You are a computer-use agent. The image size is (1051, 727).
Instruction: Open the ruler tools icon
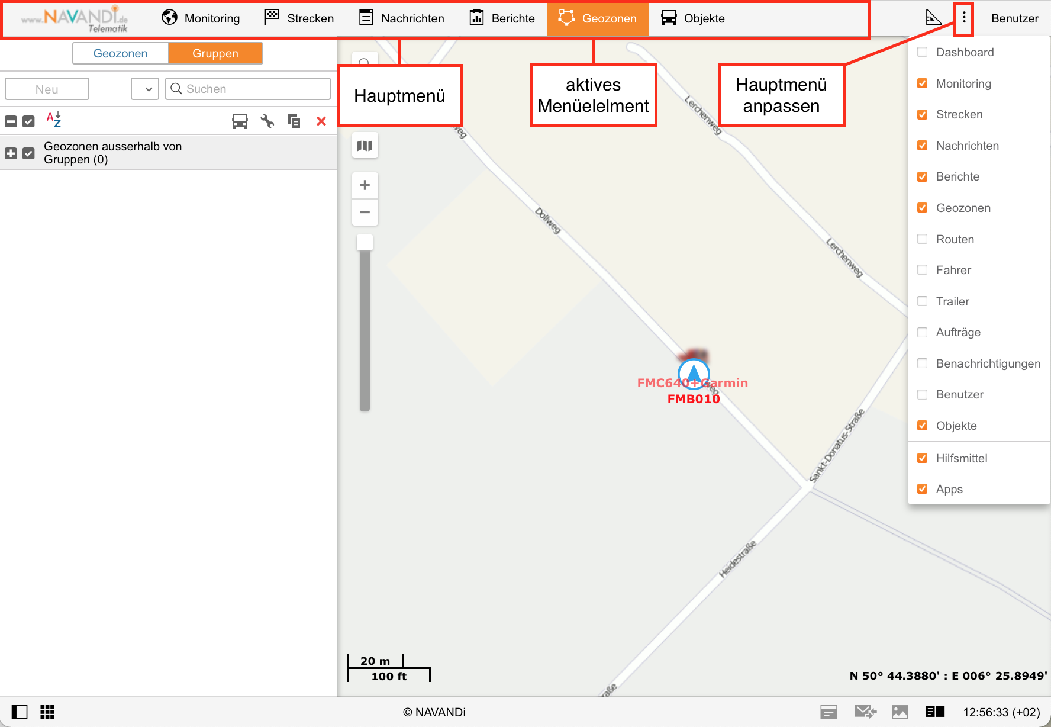point(933,18)
